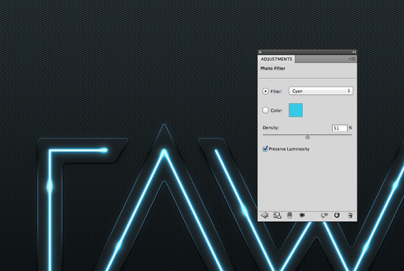
Task: Open the cyan color swatch picker
Action: pos(295,110)
